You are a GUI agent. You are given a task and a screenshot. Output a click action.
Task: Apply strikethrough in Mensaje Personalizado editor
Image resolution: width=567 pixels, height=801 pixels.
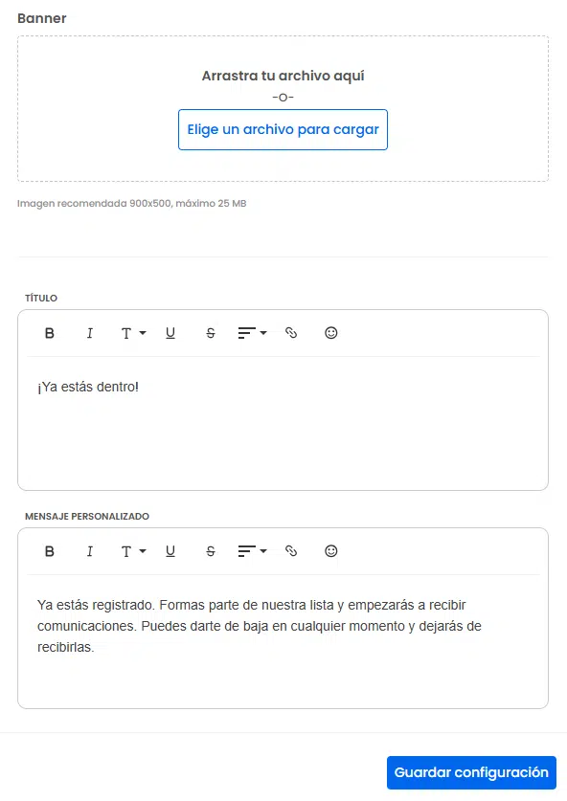pos(210,551)
